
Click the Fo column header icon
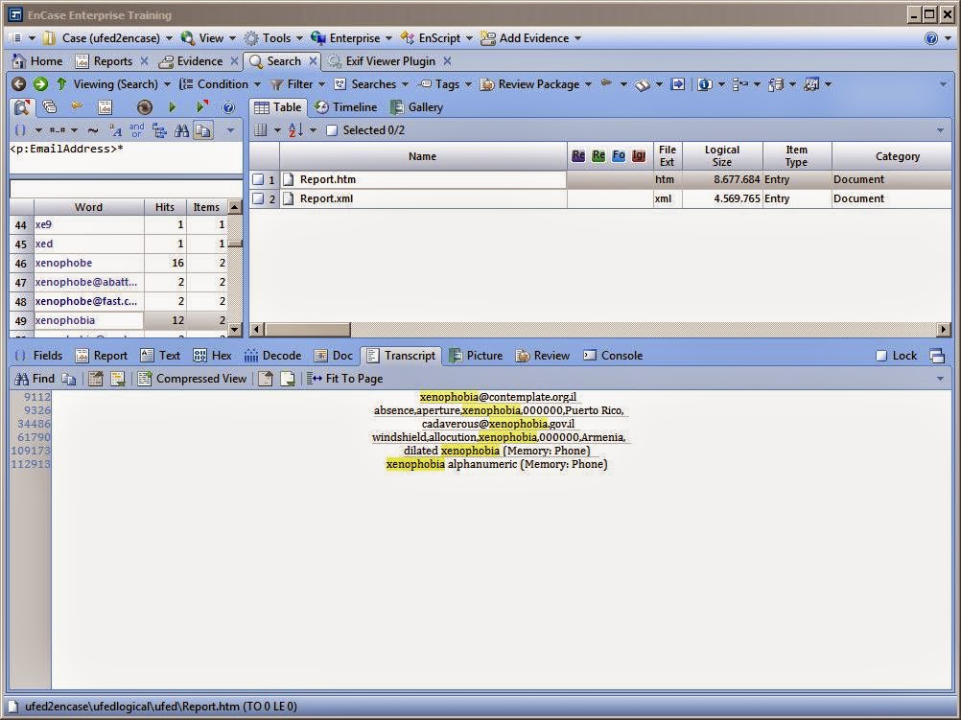[619, 155]
